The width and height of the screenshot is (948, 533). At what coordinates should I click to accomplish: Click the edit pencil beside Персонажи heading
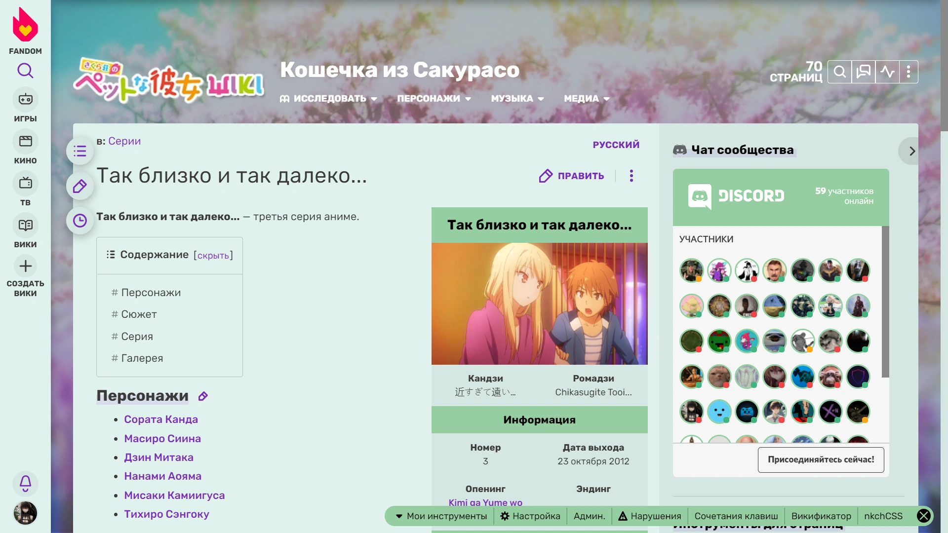[x=203, y=396]
